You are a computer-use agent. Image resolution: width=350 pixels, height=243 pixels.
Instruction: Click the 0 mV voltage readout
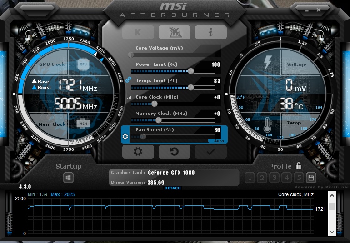pyautogui.click(x=296, y=85)
